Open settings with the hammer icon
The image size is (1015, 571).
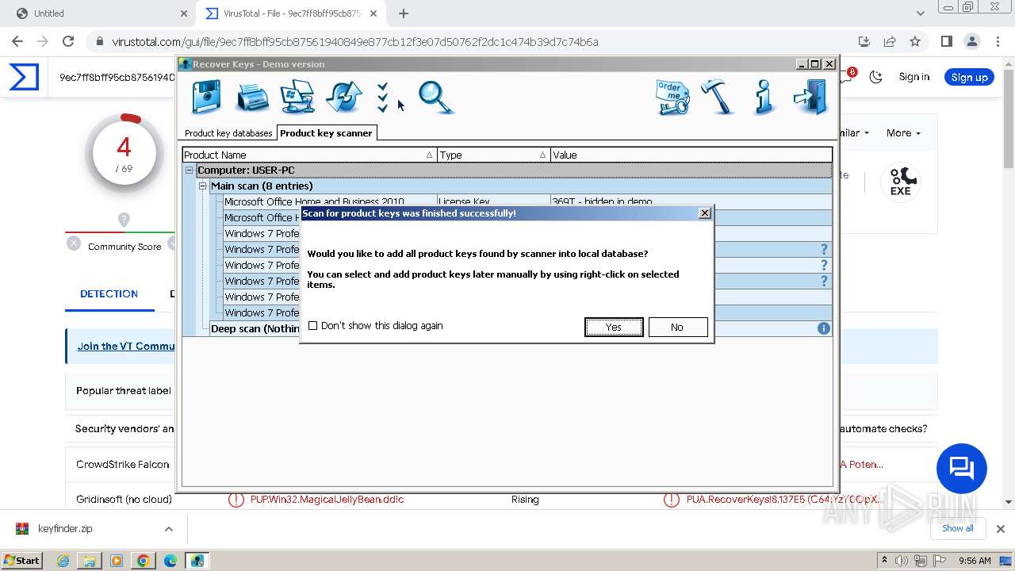[x=718, y=97]
